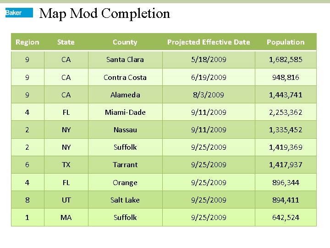
Task: Click population value 2,253,362
Action: [286, 112]
